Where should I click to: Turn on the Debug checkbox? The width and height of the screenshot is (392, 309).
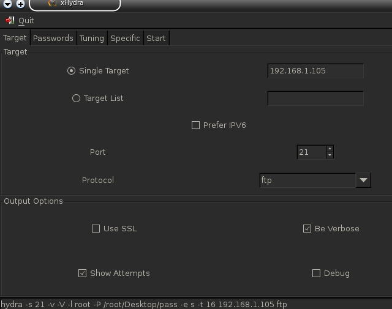[x=316, y=274]
